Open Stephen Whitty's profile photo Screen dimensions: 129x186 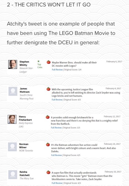(13, 65)
